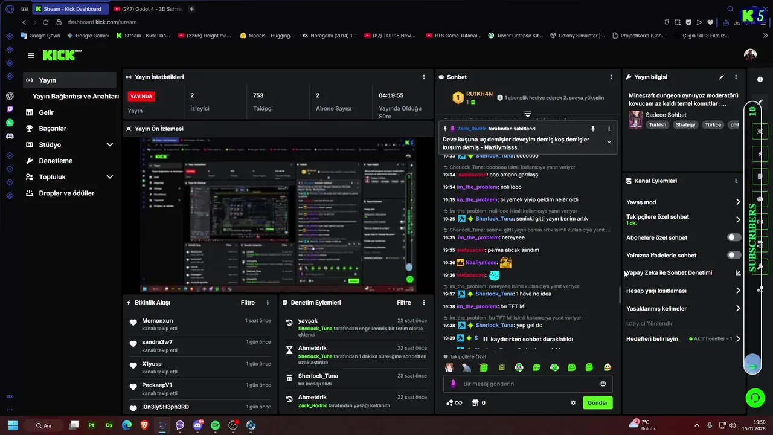
Task: Click the chat panel vertical scrollbar
Action: click(620, 295)
